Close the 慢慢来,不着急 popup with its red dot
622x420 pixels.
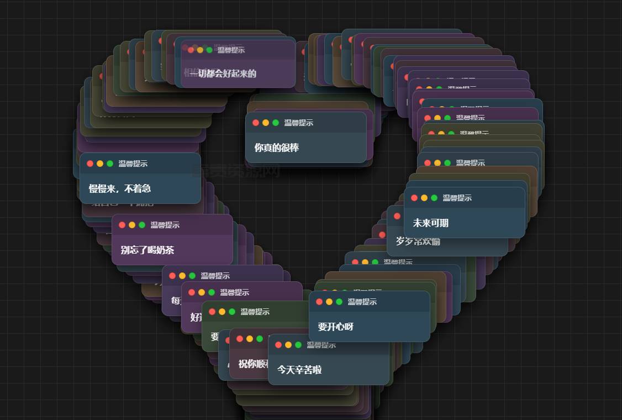pos(90,164)
